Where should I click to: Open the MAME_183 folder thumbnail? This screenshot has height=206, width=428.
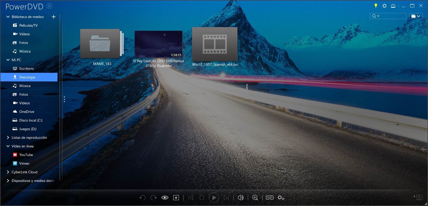click(x=102, y=43)
